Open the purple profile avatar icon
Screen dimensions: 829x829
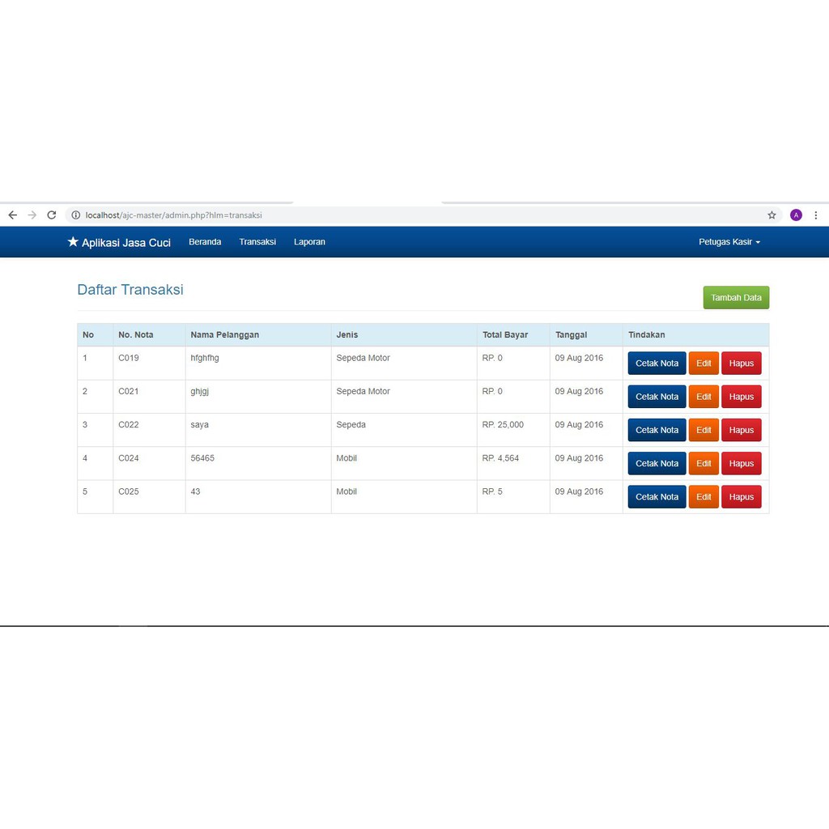point(796,215)
